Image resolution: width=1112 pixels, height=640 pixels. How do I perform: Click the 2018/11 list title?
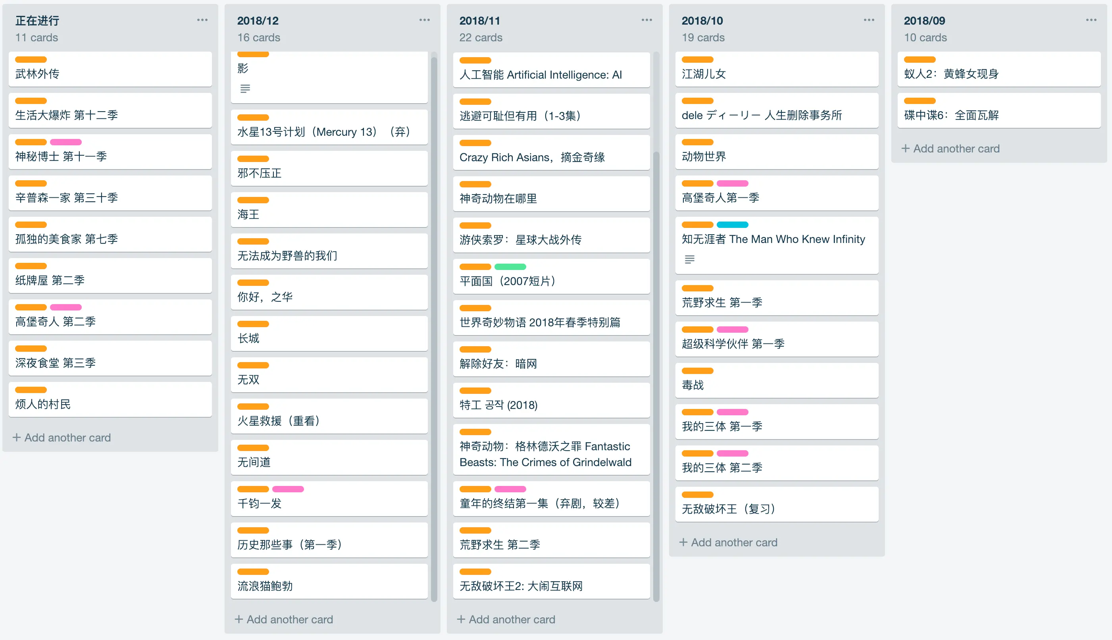tap(479, 21)
